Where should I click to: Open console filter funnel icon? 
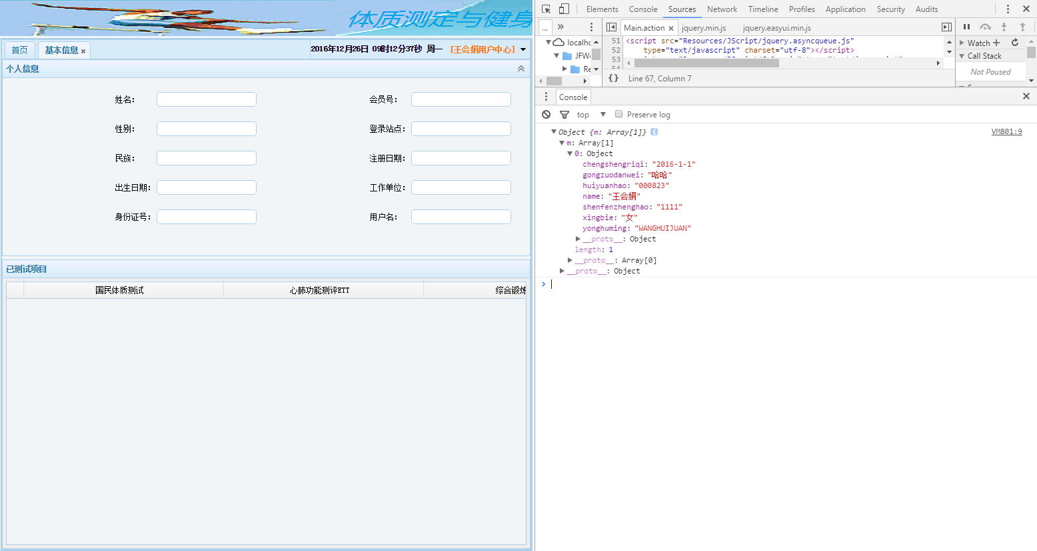tap(564, 115)
